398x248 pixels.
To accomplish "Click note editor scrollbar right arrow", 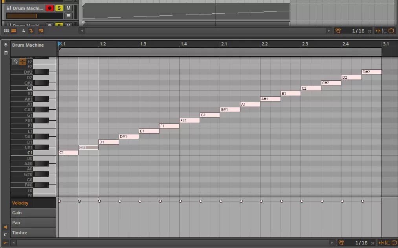I will pyautogui.click(x=332, y=243).
